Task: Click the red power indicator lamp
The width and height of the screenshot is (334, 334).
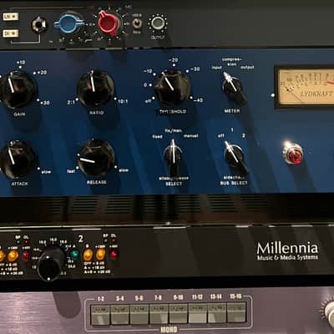Action: (x=294, y=154)
